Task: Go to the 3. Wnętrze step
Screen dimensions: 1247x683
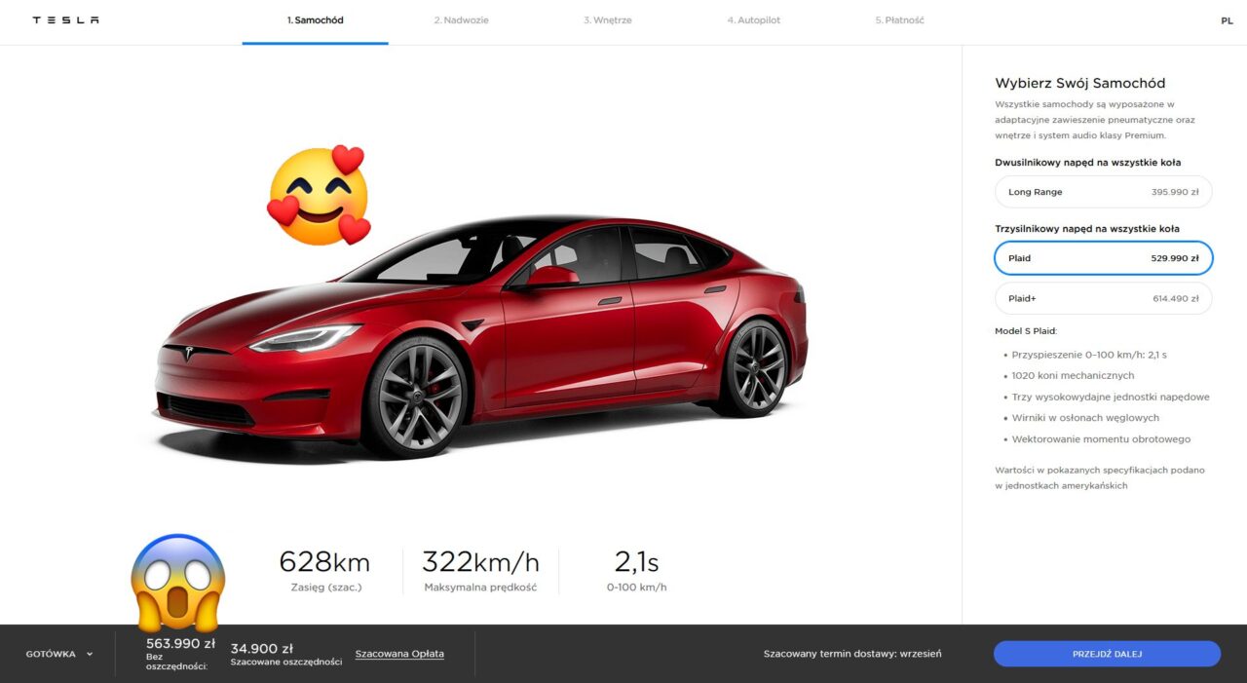Action: [608, 20]
